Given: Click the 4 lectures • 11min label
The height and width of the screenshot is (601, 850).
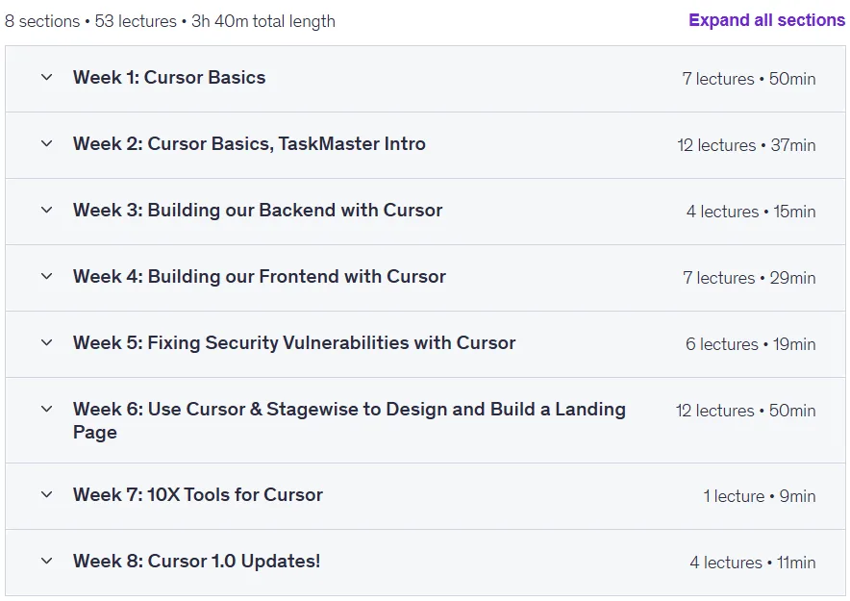Looking at the screenshot, I should [753, 563].
